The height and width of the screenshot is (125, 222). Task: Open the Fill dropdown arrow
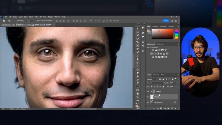coord(175,86)
